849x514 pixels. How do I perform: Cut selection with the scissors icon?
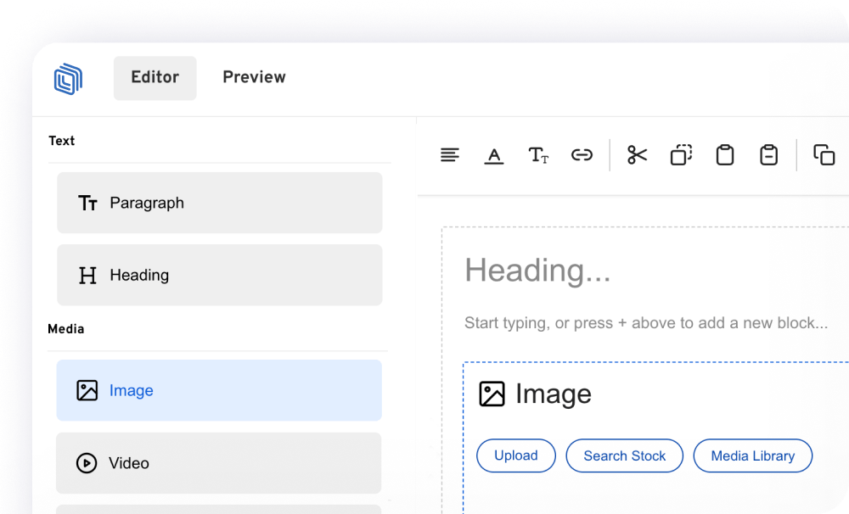(638, 155)
